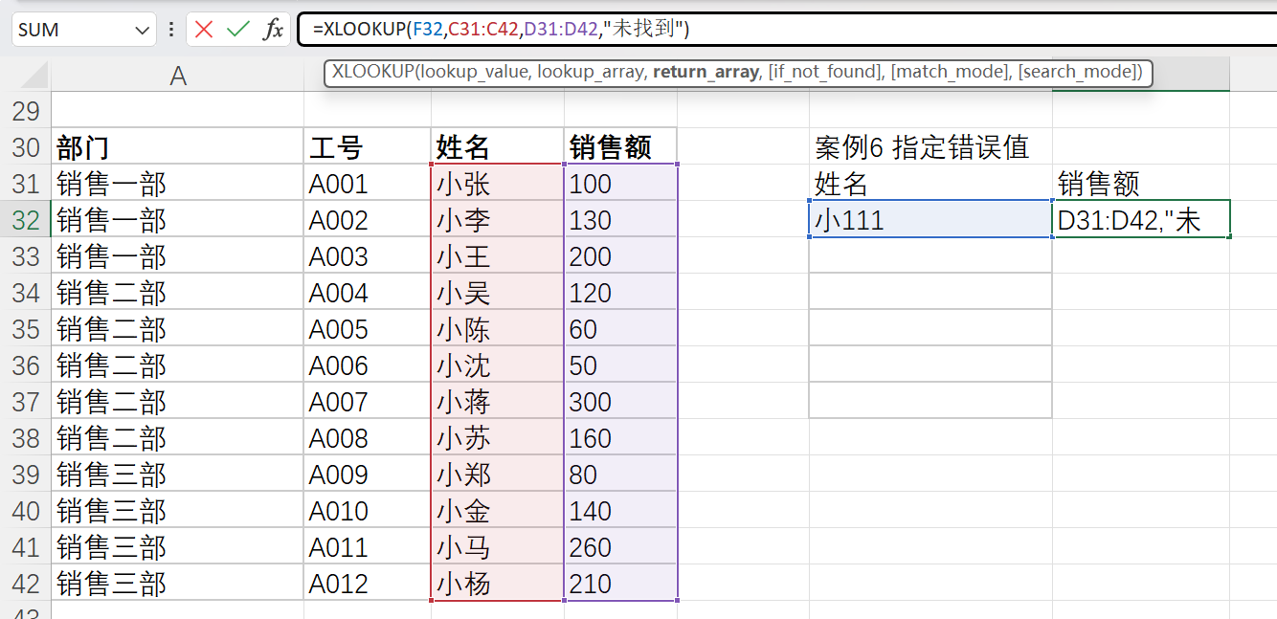
Task: Click the cell showing D31:D42 under 销售额
Action: (1139, 219)
